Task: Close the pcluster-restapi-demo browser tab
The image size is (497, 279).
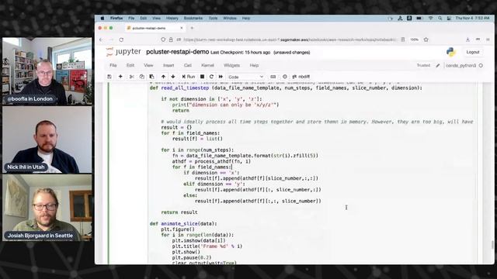Action: 182,28
